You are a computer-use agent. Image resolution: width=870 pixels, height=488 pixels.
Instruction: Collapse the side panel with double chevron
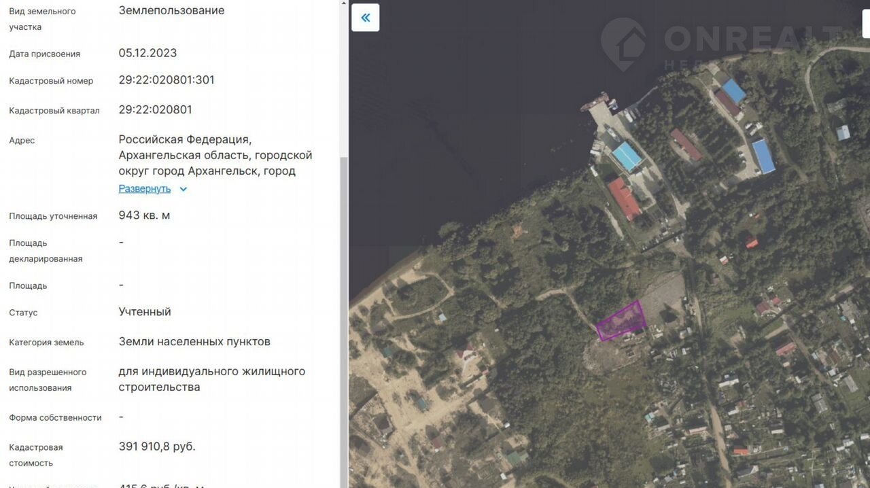(x=365, y=18)
